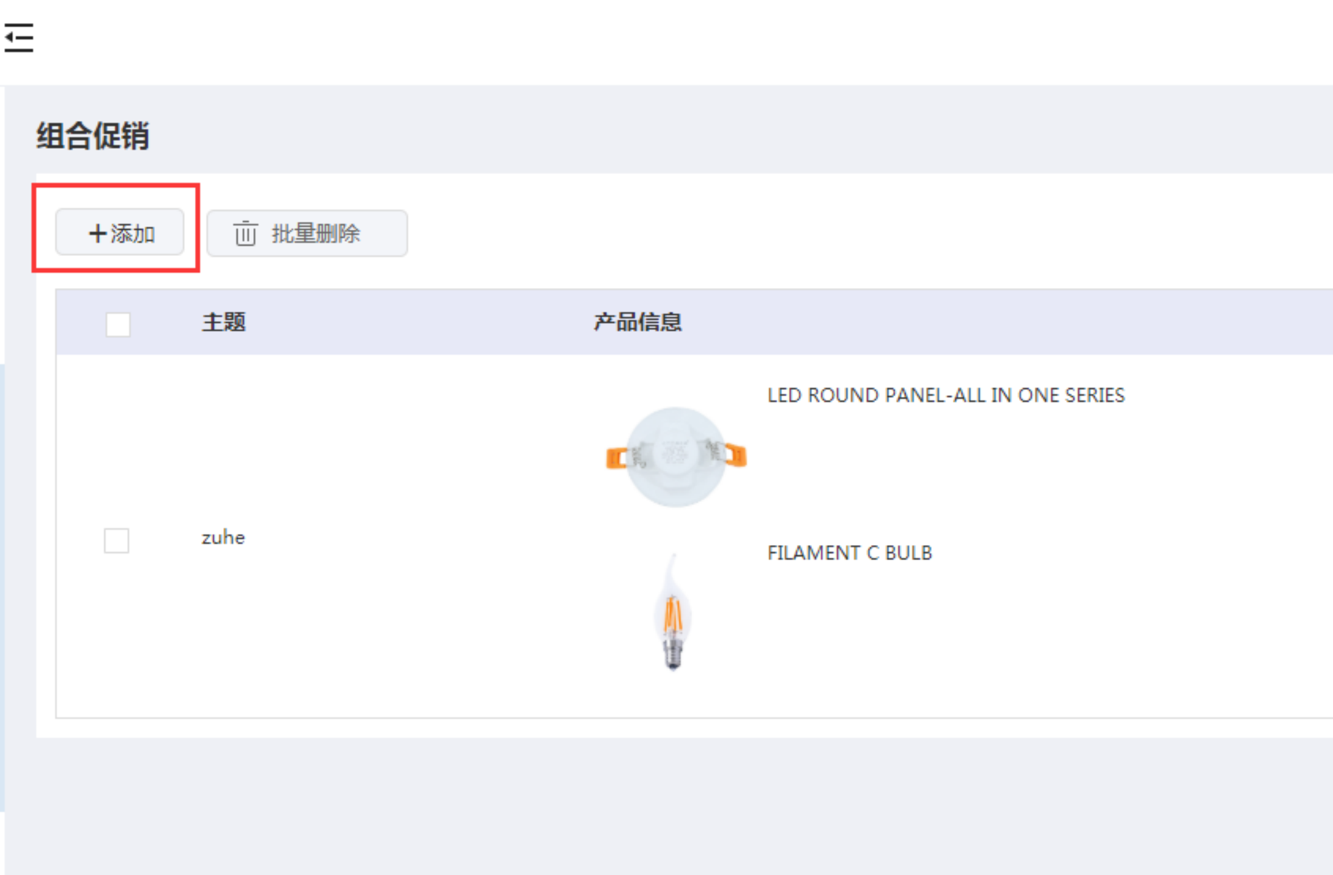Click the 添加 label text
Viewport: 1333px width, 875px height.
coord(133,233)
